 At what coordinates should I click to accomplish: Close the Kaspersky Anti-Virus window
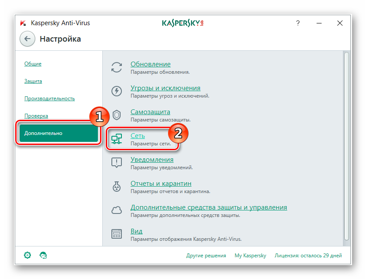click(x=340, y=23)
